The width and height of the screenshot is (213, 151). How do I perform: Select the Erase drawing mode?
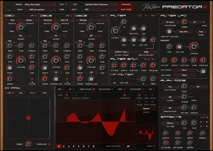[x=153, y=95]
